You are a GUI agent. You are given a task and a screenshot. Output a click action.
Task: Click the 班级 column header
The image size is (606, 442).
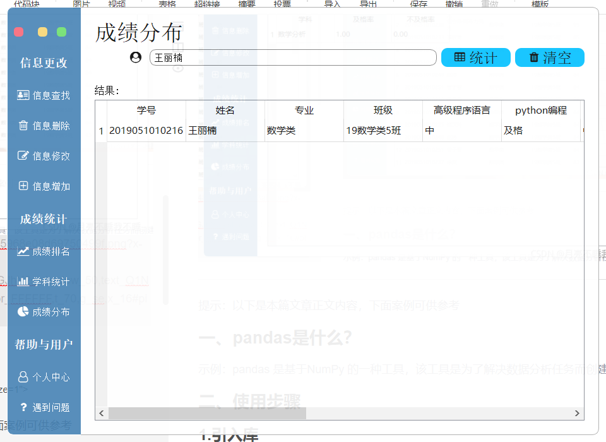click(x=383, y=110)
